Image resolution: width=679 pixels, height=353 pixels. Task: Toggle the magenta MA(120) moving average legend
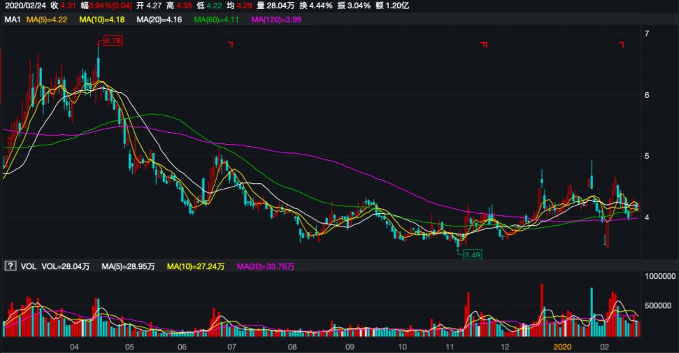(275, 20)
